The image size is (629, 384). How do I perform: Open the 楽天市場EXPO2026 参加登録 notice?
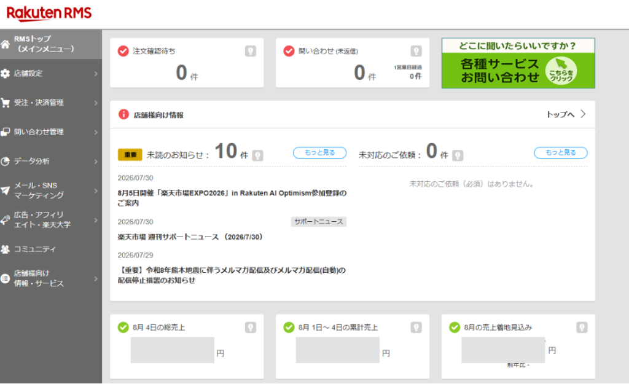point(232,198)
